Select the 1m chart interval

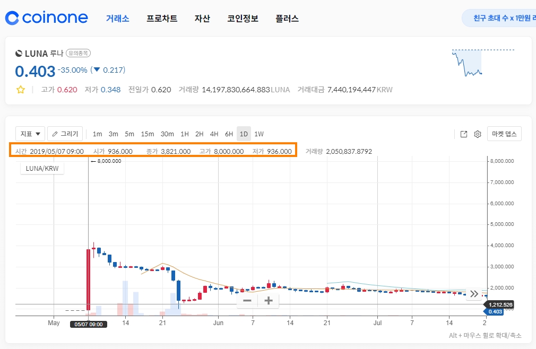(98, 134)
